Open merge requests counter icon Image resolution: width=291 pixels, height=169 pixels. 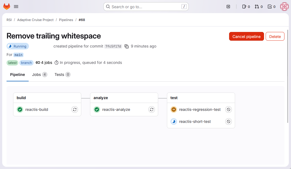(x=259, y=7)
